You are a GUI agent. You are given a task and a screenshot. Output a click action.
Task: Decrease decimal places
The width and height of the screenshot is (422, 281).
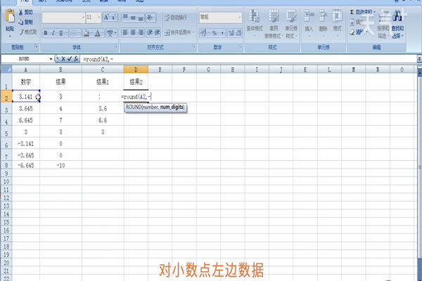238,33
